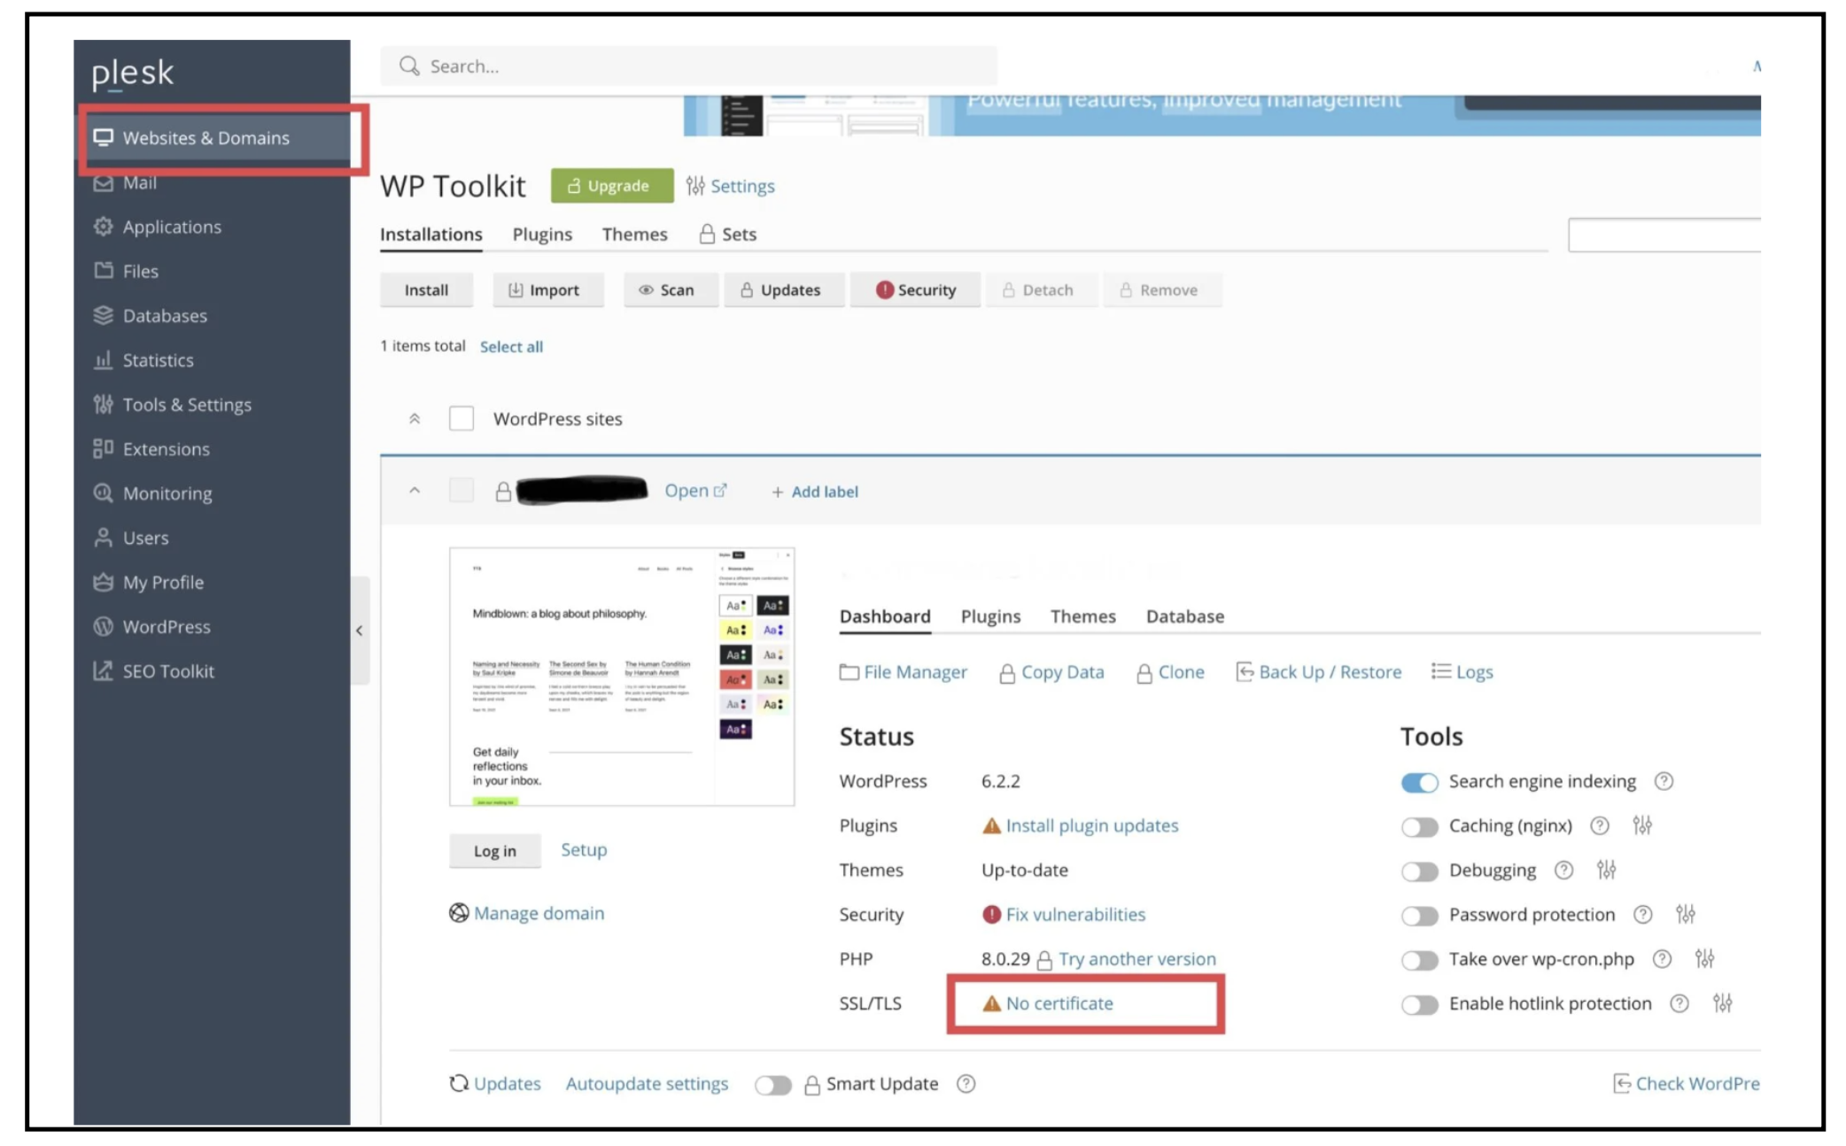Image resolution: width=1846 pixels, height=1146 pixels.
Task: Enable the Debugging toggle
Action: (x=1419, y=871)
